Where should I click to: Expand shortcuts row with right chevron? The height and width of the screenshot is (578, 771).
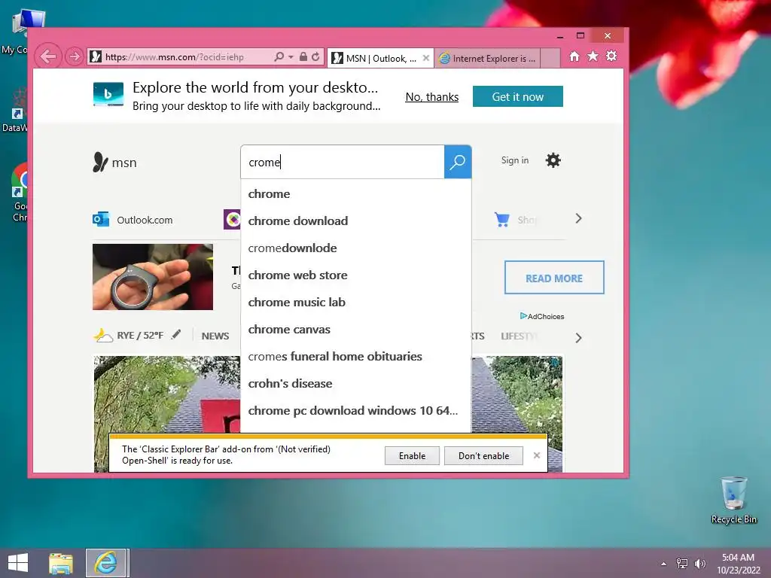(578, 219)
